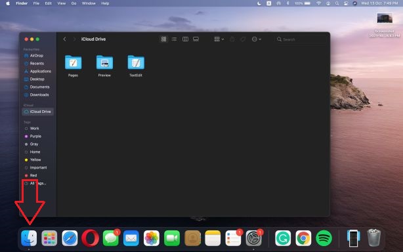Launch Google Chrome from the Dock
This screenshot has width=403, height=252.
[303, 238]
